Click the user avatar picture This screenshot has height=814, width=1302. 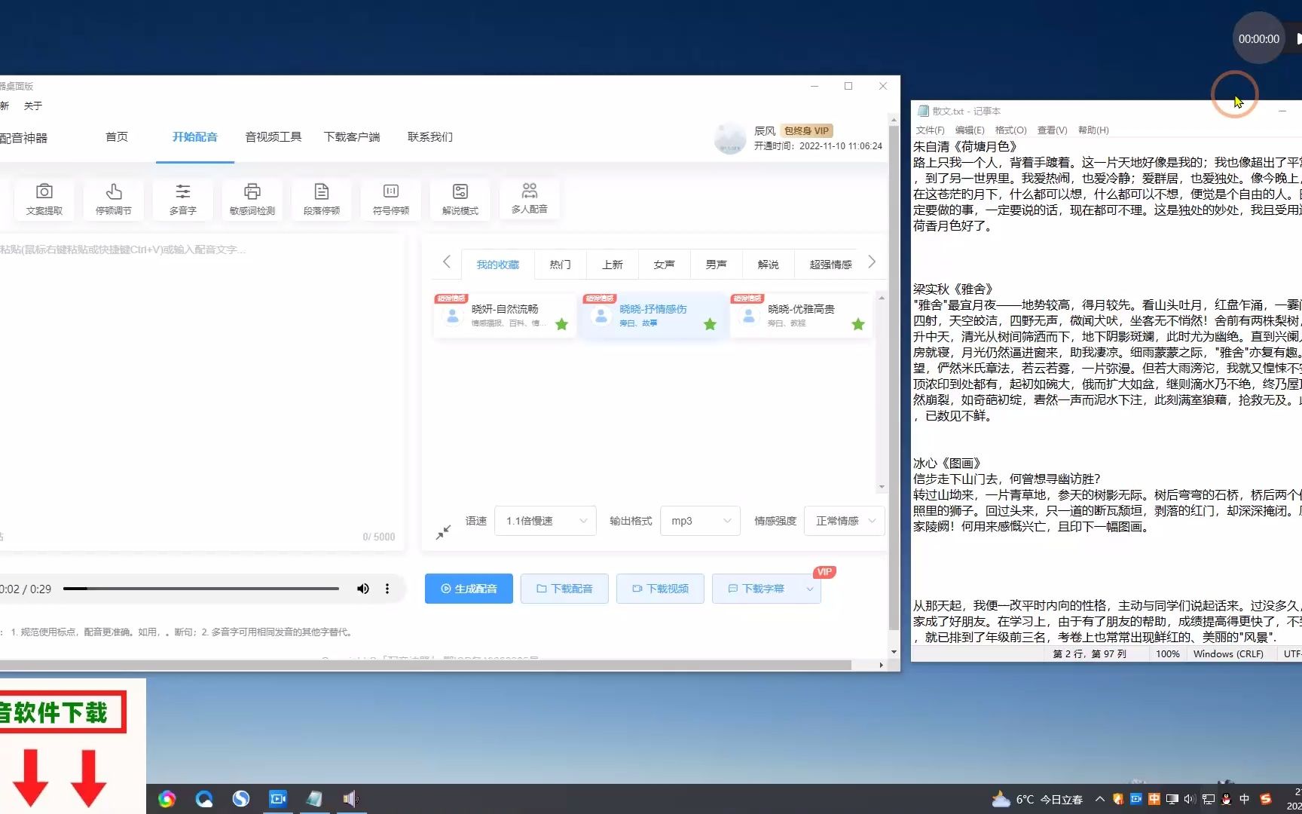pyautogui.click(x=729, y=138)
